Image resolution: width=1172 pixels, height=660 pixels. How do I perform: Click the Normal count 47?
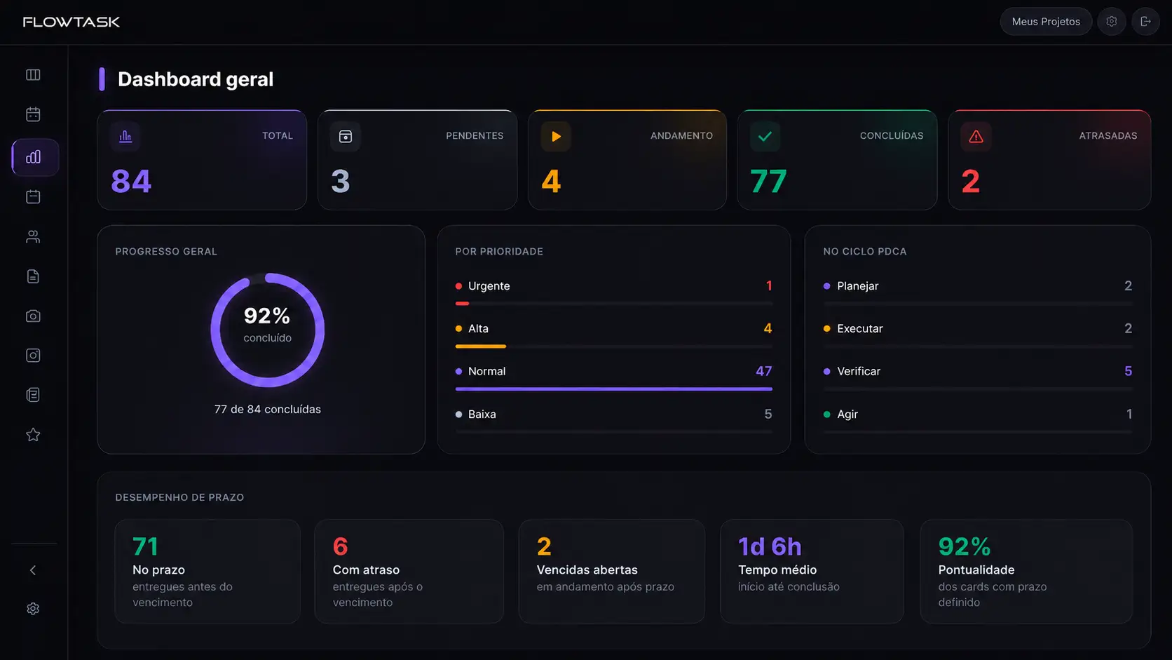tap(763, 371)
